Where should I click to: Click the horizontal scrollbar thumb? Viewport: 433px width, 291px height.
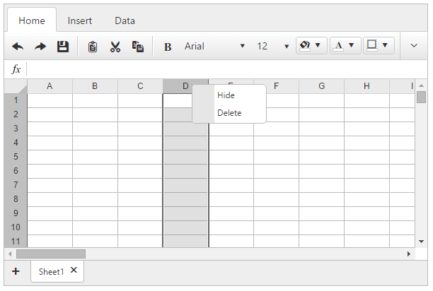51,254
